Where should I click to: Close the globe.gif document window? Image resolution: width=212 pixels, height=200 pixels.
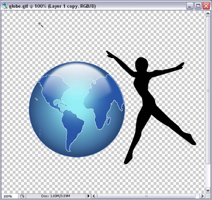click(206, 6)
